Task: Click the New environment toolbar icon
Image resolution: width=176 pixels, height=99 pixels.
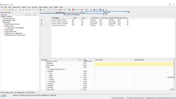Action: tap(2, 10)
